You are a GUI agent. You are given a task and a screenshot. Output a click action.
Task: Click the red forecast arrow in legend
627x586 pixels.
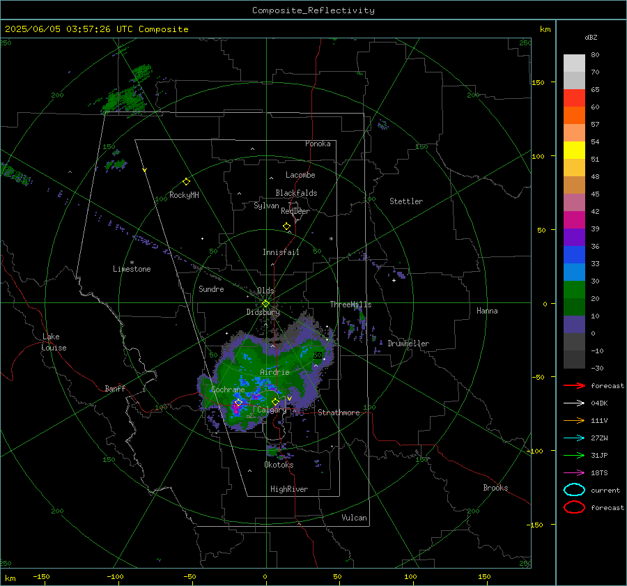click(x=574, y=385)
